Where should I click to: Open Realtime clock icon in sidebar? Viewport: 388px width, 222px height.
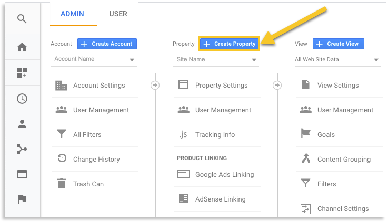click(22, 98)
